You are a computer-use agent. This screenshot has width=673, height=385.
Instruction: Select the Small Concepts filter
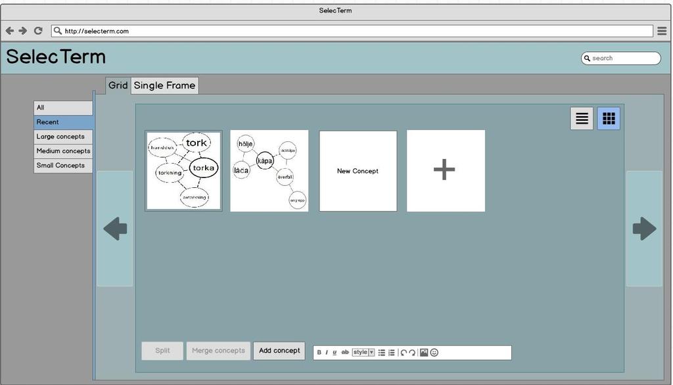(63, 166)
